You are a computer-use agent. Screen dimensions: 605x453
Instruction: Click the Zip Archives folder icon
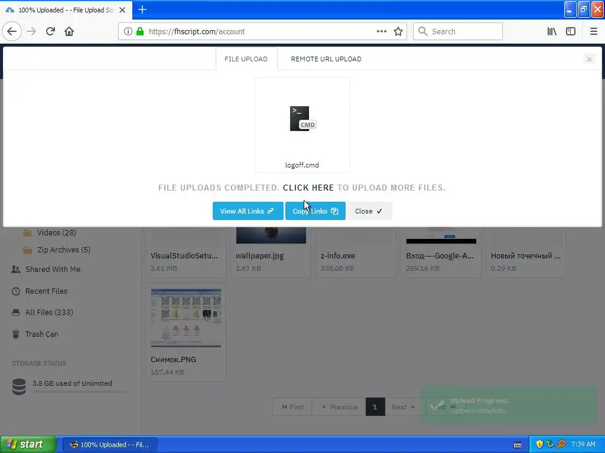pyautogui.click(x=27, y=250)
